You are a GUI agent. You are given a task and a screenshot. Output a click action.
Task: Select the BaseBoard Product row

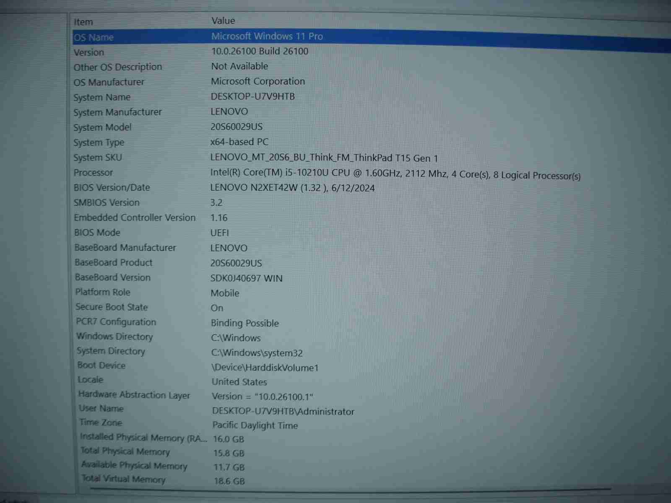114,262
